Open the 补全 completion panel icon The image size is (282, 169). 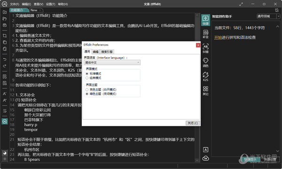pyautogui.click(x=205, y=34)
